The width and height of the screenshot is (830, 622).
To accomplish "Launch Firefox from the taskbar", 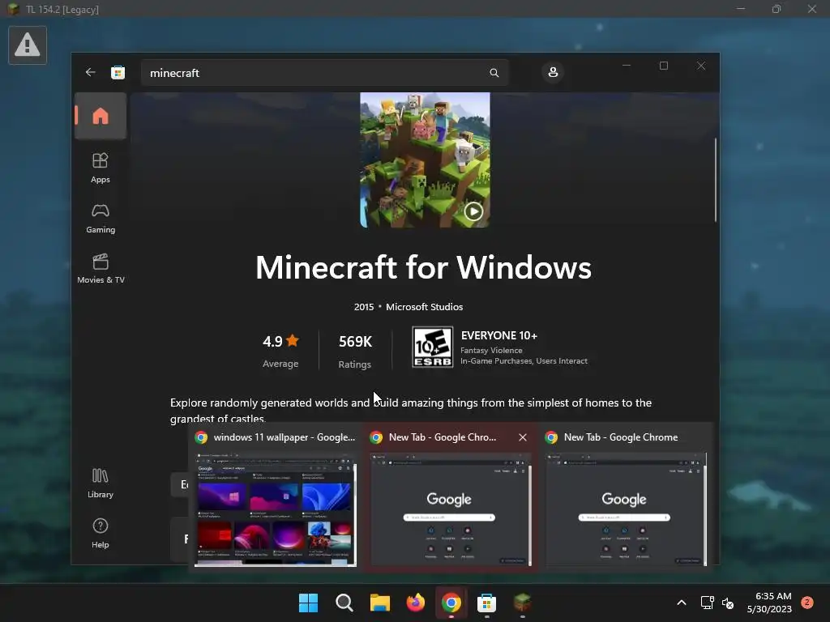I will click(416, 603).
